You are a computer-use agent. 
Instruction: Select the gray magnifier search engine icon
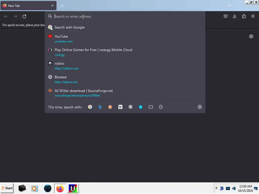[x=131, y=107]
